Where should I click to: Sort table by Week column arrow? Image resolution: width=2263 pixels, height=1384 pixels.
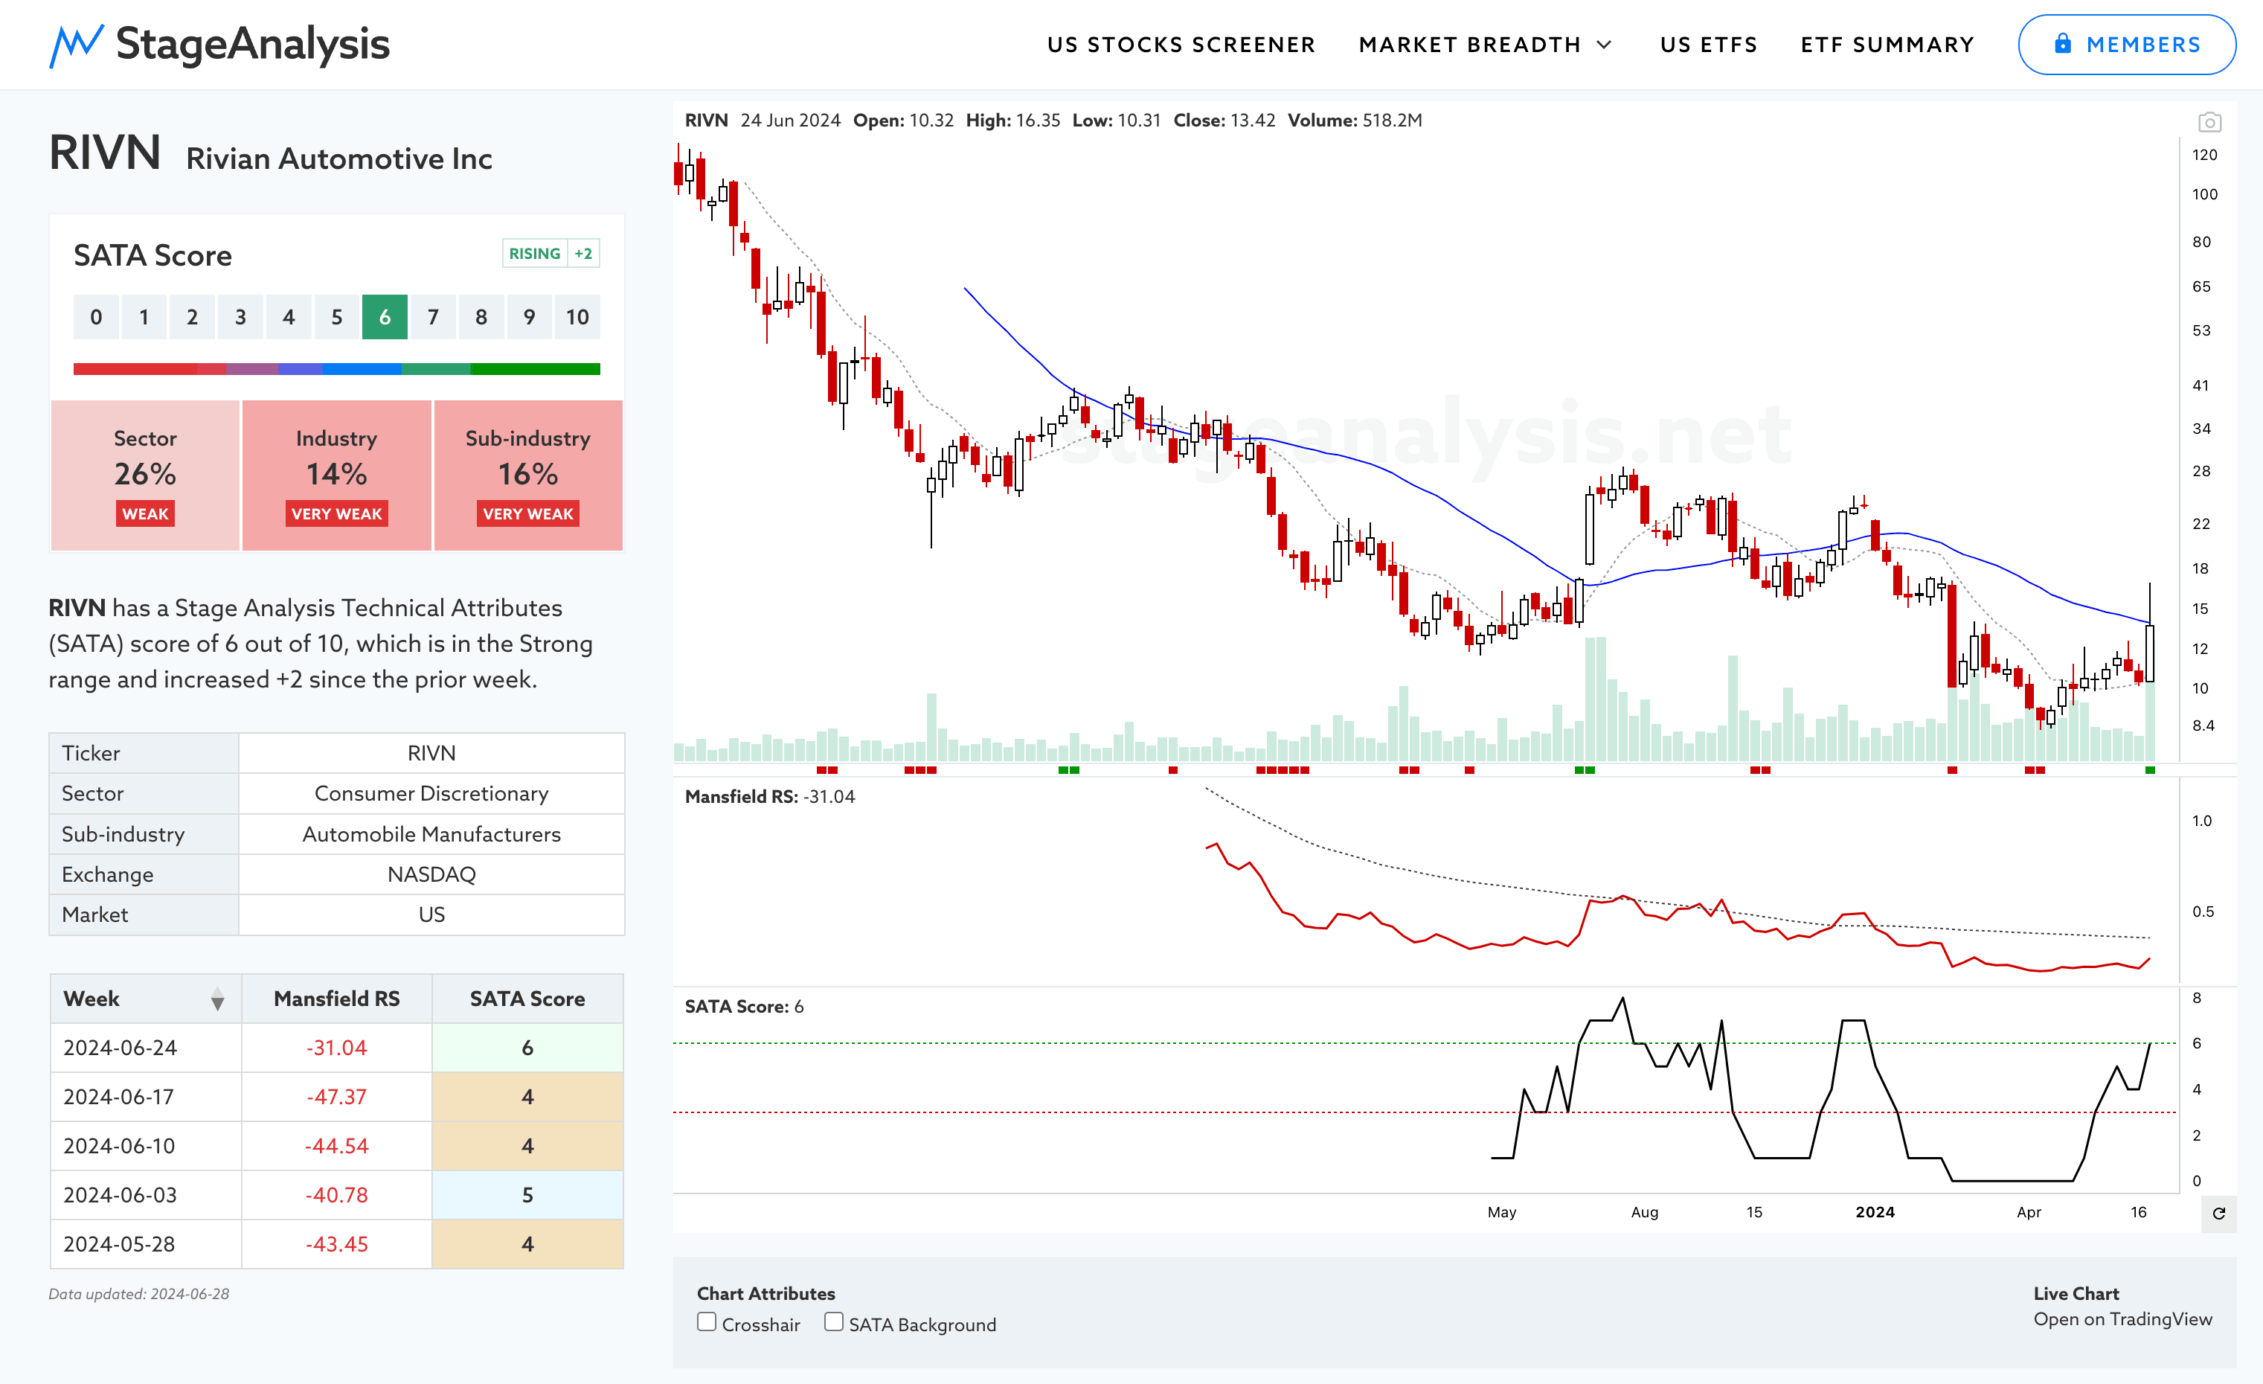point(218,999)
